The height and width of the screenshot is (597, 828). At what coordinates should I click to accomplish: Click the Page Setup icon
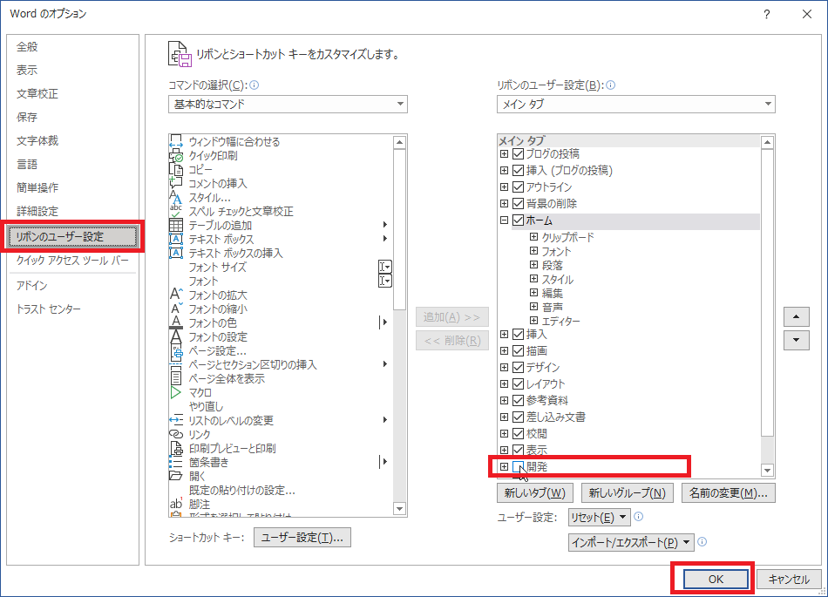pyautogui.click(x=176, y=350)
